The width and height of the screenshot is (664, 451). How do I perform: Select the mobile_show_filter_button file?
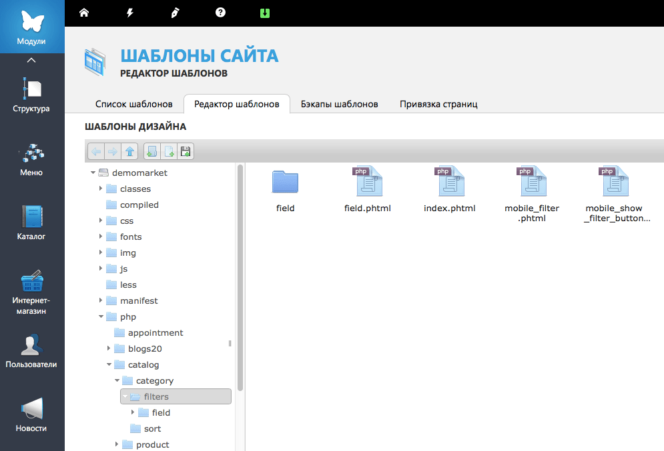click(617, 195)
